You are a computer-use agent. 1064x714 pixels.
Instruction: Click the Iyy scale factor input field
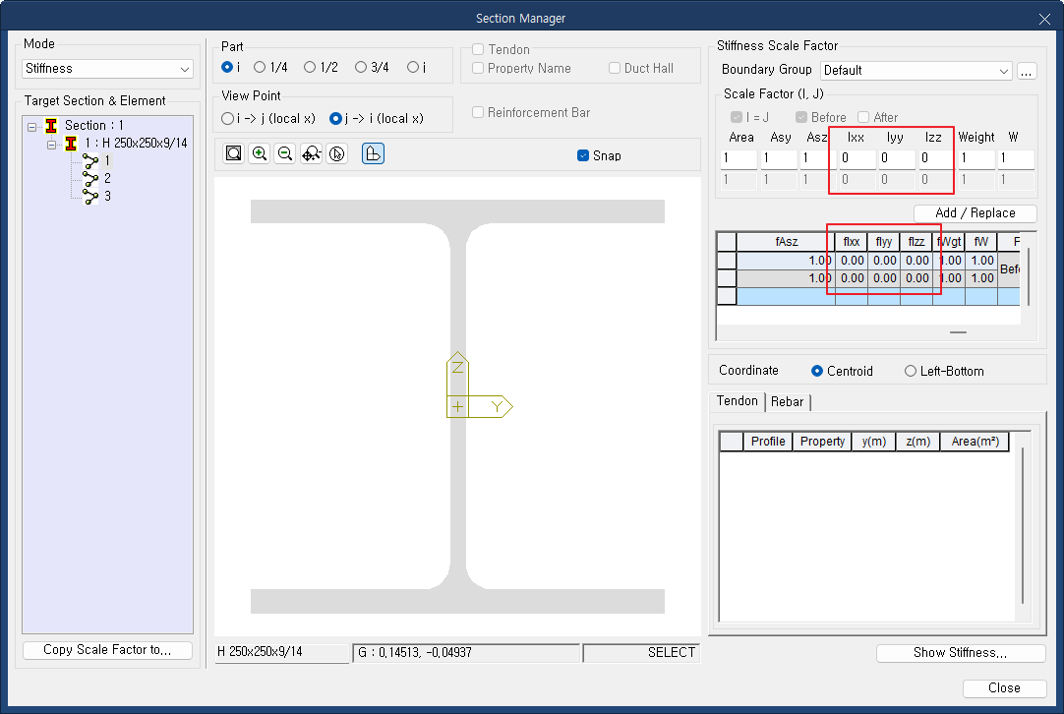897,158
